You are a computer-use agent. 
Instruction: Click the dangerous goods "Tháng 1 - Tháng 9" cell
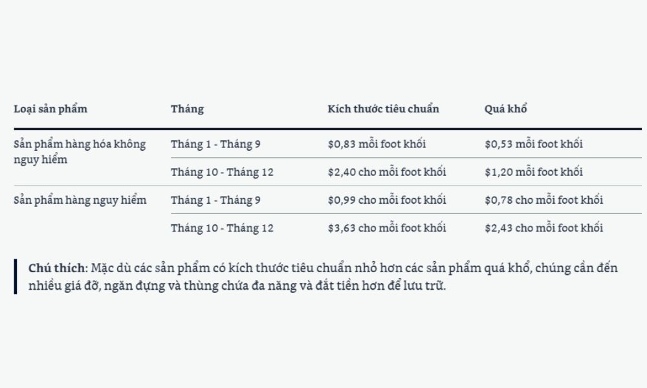point(215,200)
